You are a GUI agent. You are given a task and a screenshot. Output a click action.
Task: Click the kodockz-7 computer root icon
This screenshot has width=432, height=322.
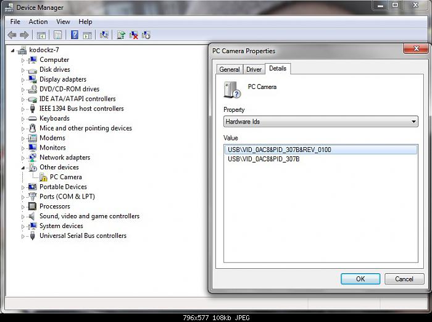click(x=22, y=50)
